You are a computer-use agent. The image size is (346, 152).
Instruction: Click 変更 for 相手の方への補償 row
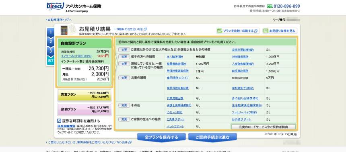(x=124, y=57)
